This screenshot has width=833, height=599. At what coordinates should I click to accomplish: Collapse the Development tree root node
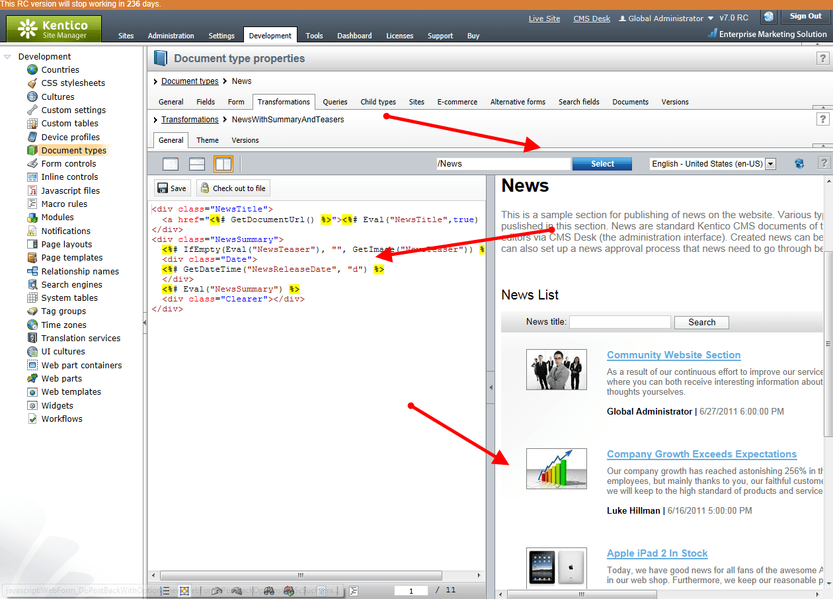point(7,57)
